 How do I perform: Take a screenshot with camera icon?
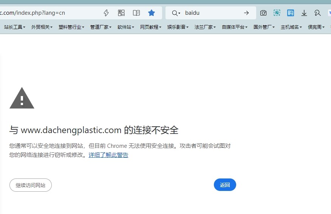tap(263, 13)
